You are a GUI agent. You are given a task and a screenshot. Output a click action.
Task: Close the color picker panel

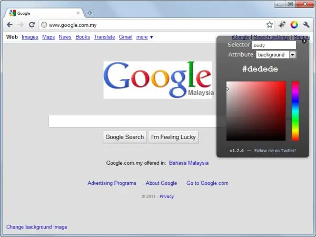pos(304,41)
